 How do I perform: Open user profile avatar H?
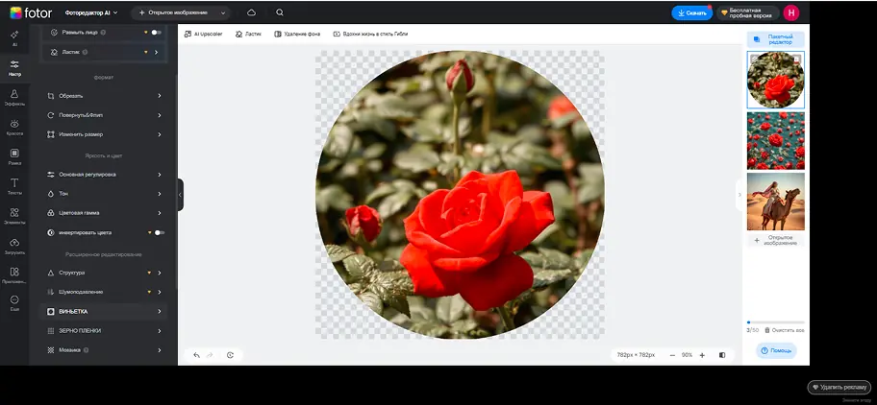point(791,12)
